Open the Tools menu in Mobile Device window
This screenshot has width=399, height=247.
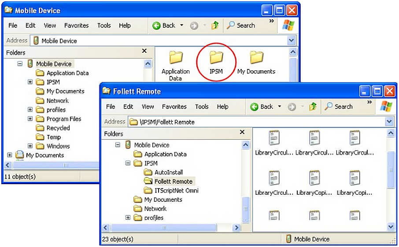coord(104,25)
